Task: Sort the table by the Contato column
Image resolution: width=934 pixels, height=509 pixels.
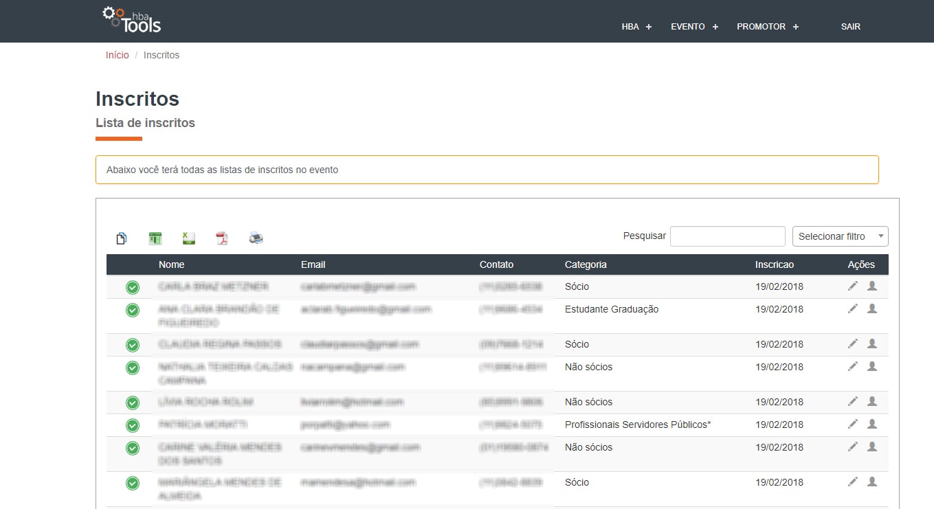Action: pyautogui.click(x=496, y=264)
